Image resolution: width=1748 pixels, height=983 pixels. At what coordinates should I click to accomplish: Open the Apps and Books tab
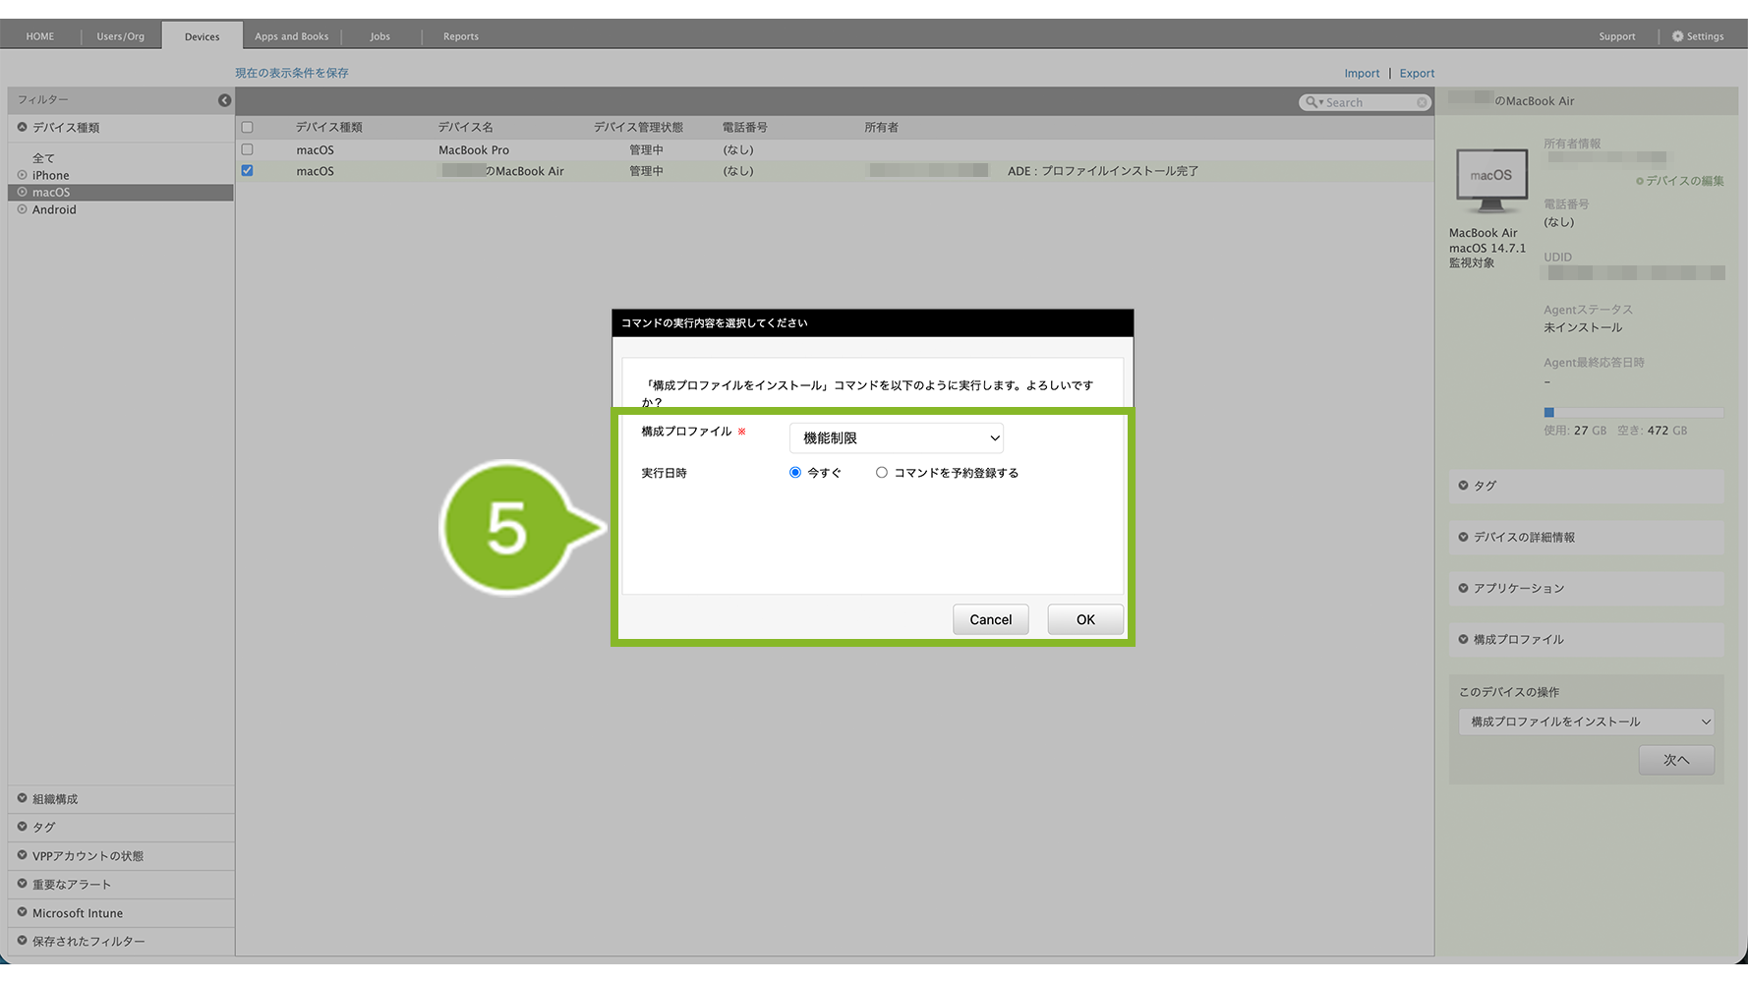[291, 36]
